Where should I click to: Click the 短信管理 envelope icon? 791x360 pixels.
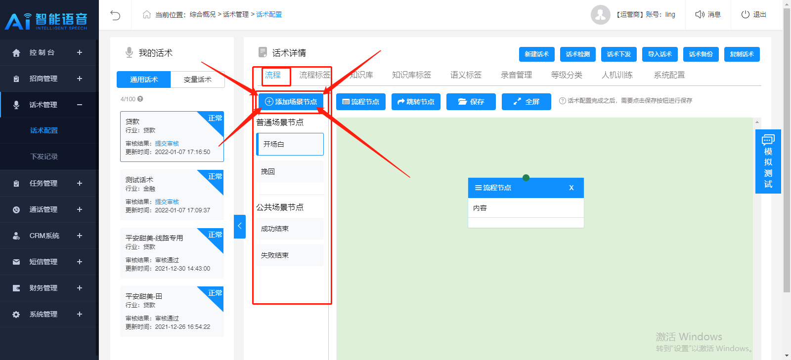pos(16,262)
